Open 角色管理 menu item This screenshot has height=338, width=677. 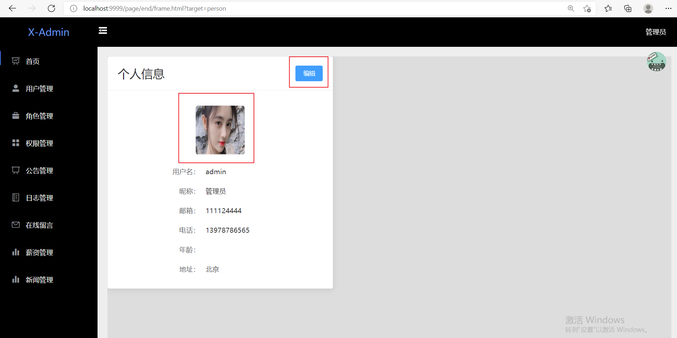click(49, 116)
